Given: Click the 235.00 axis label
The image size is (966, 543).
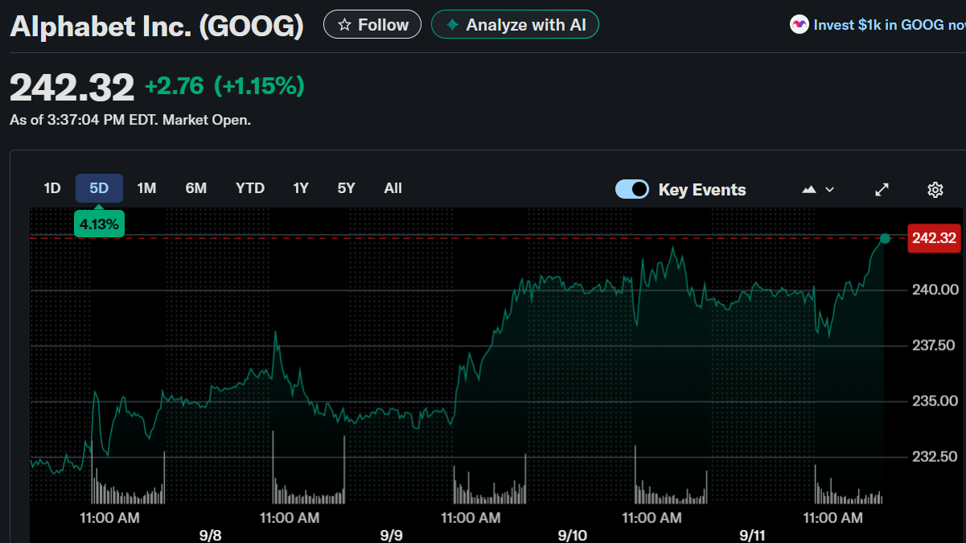Looking at the screenshot, I should (934, 401).
